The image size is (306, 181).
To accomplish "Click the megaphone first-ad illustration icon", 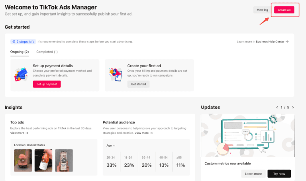I will coord(115,74).
